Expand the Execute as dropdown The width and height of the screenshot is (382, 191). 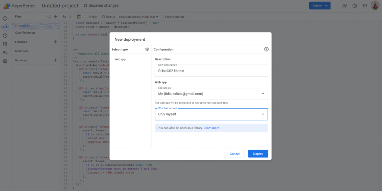pos(211,94)
